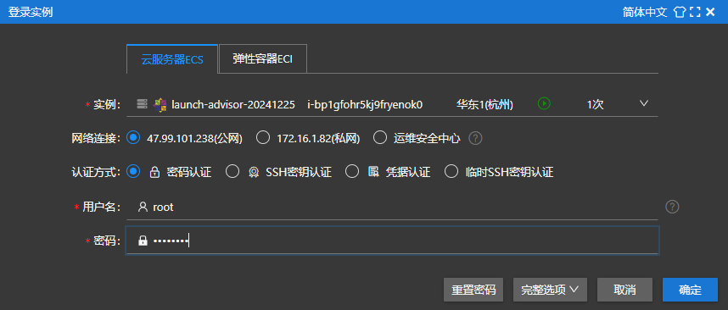
Task: Choose SSH密钥认证 authentication method
Action: (232, 172)
